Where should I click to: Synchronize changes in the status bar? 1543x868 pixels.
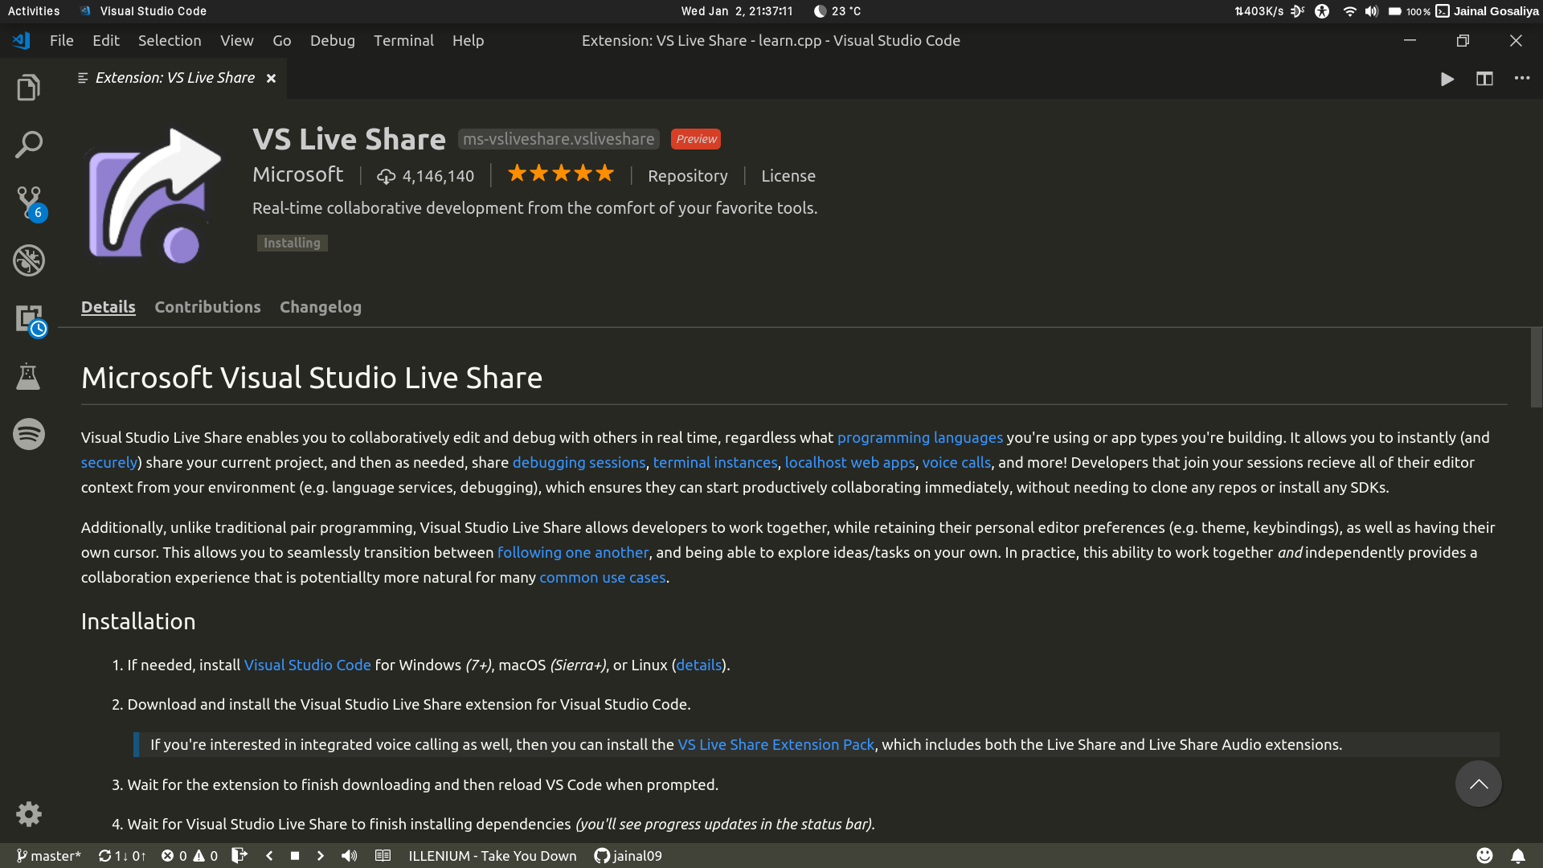[122, 856]
